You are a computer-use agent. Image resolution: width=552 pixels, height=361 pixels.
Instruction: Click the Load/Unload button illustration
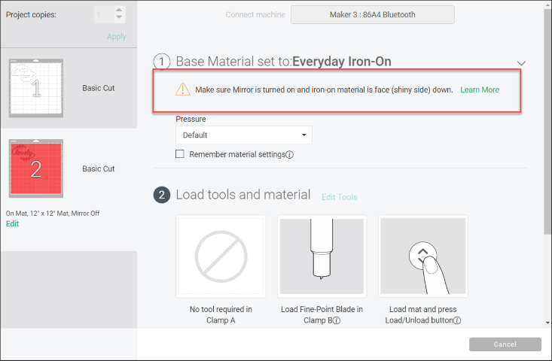pos(422,256)
